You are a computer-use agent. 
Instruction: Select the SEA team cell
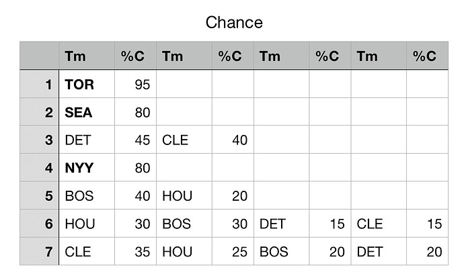87,111
